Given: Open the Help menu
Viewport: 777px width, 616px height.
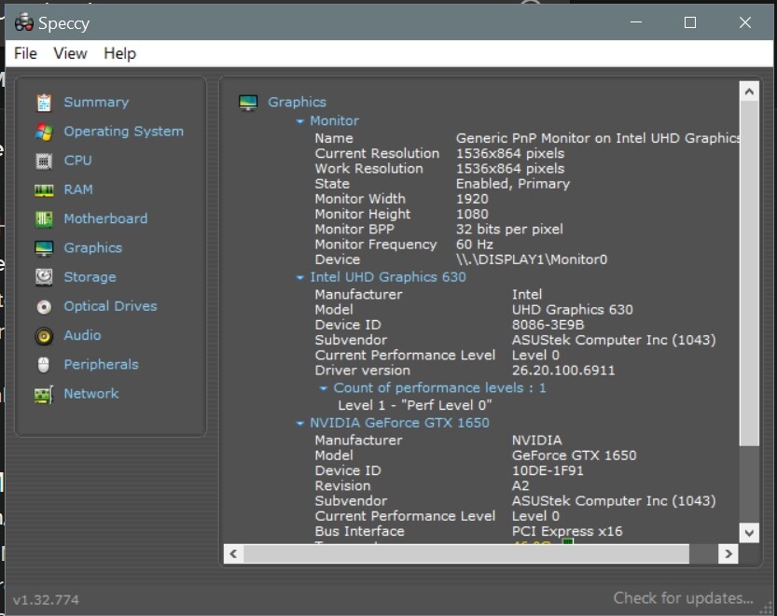Looking at the screenshot, I should pos(120,53).
